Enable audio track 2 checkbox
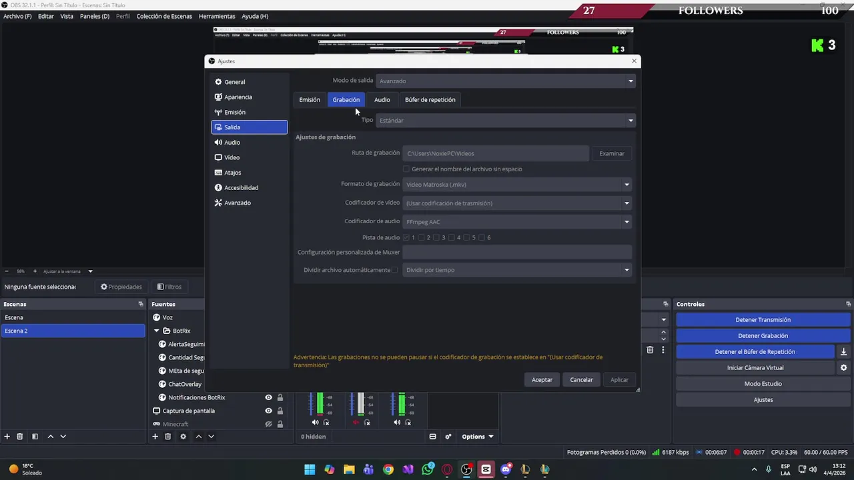This screenshot has width=854, height=480. click(x=422, y=237)
